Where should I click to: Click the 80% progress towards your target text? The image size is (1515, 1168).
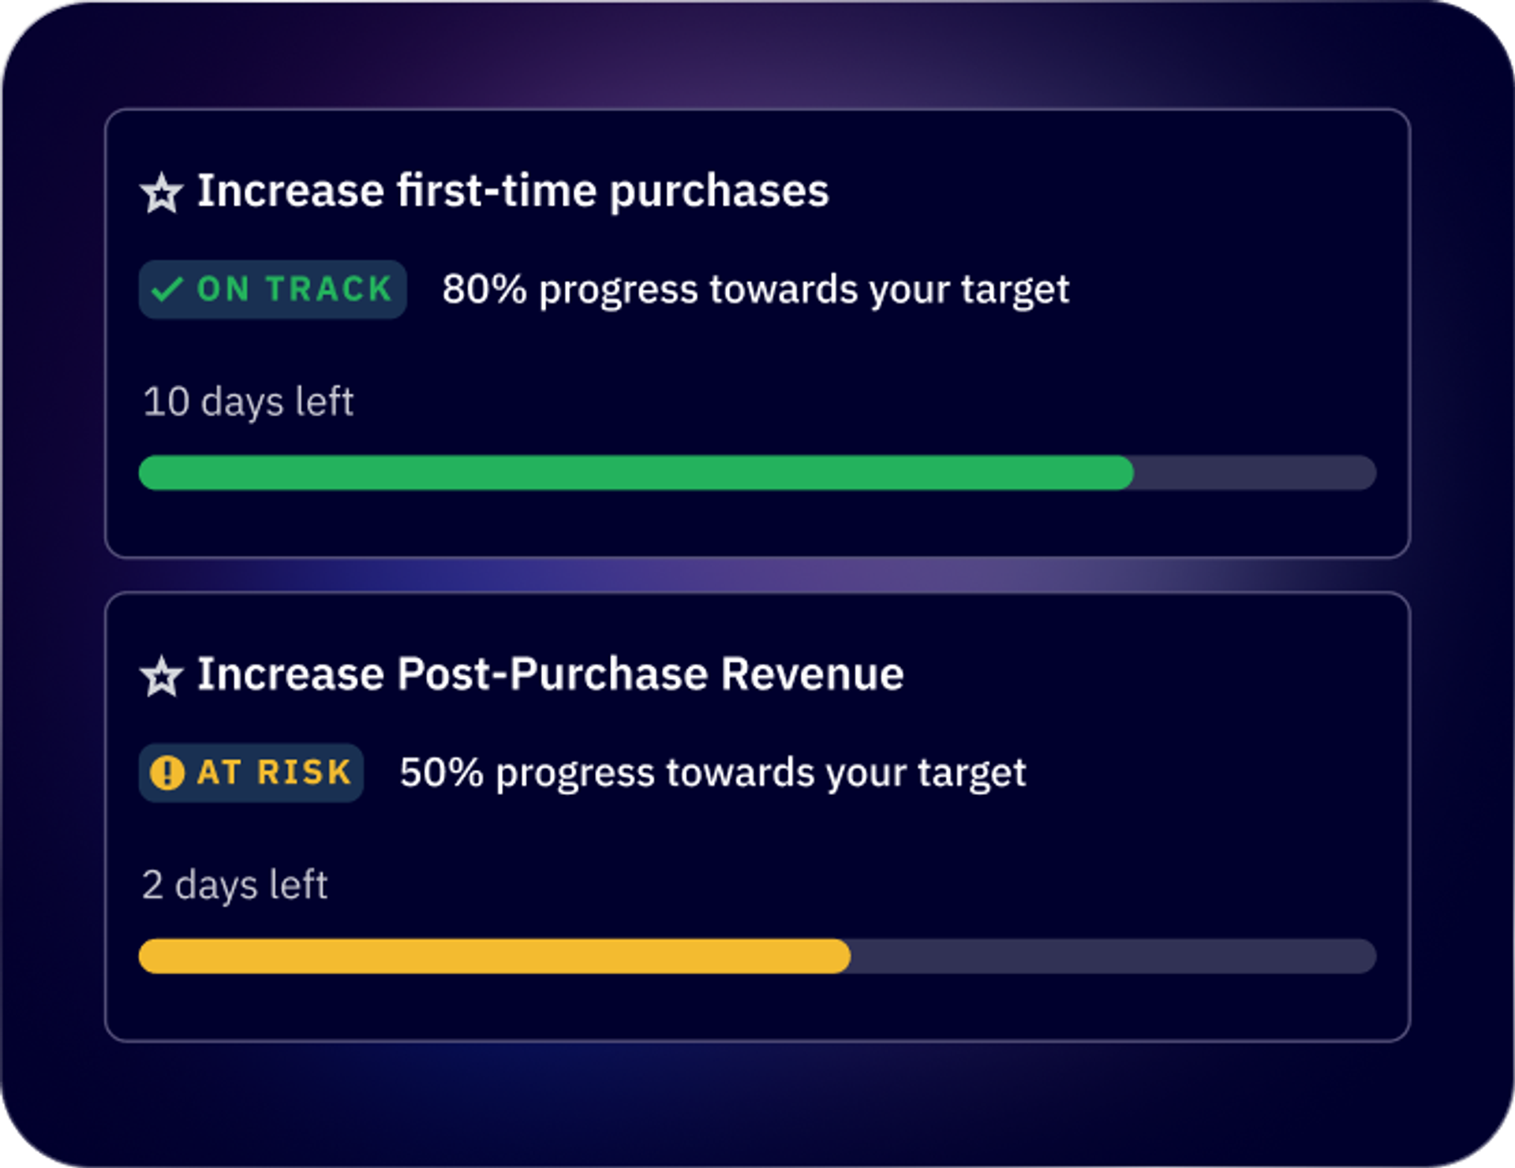click(756, 290)
